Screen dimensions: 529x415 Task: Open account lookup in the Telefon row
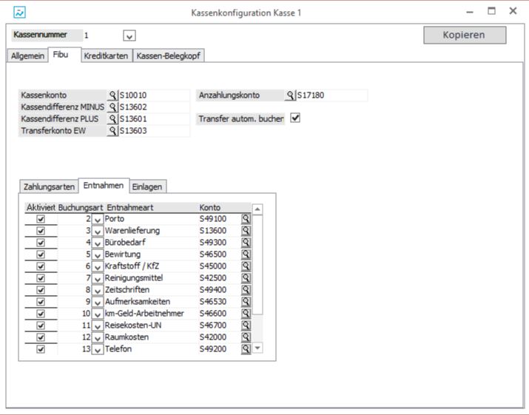point(246,349)
